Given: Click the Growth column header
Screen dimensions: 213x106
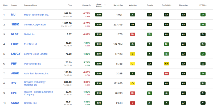Looking at the screenshot, I should (x=150, y=5).
